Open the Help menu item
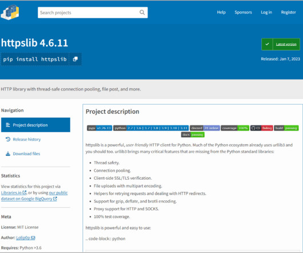 (x=221, y=13)
